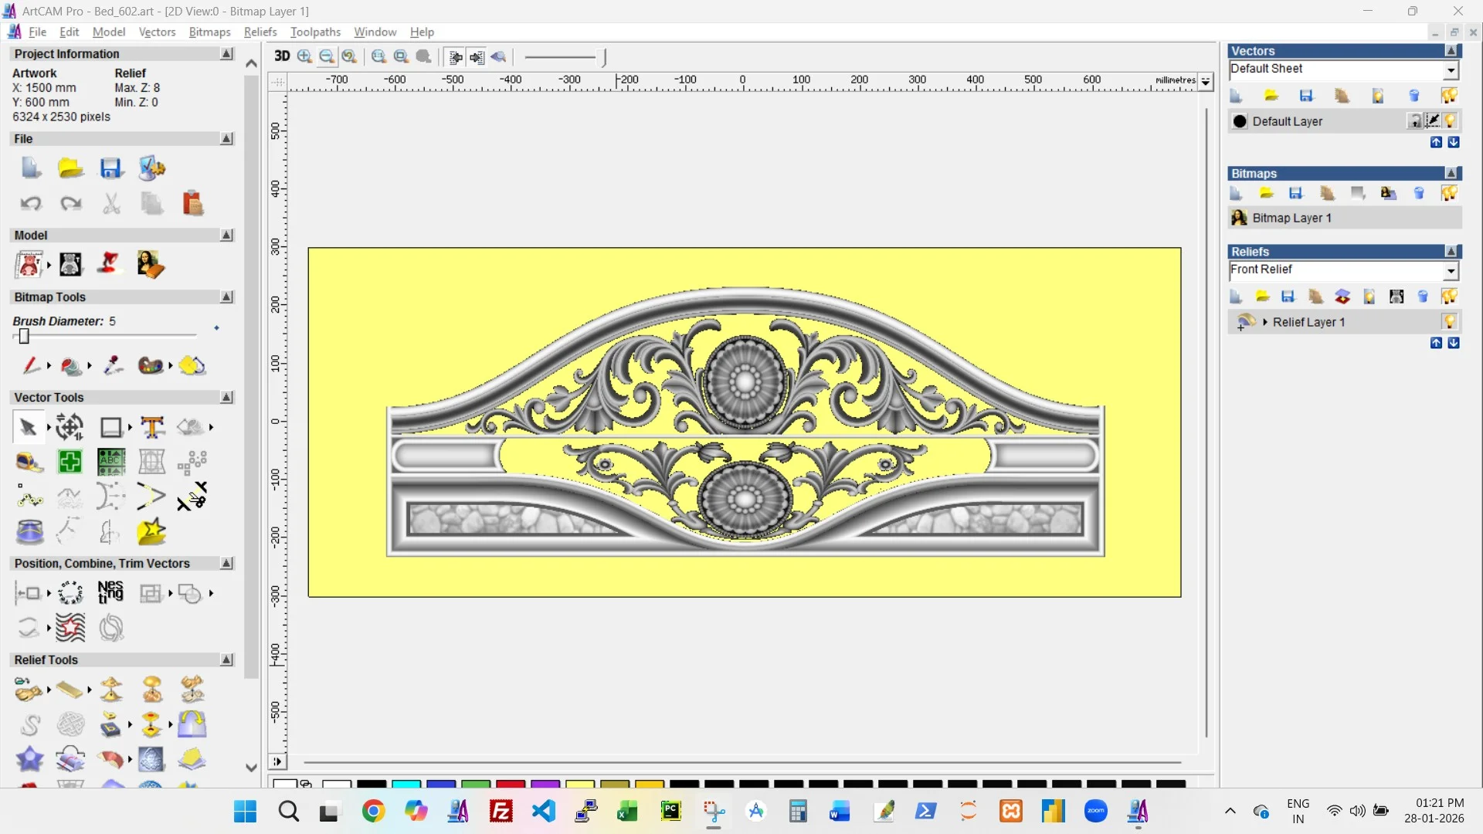Click the cyan color swatch
The image size is (1483, 834).
pos(406,784)
